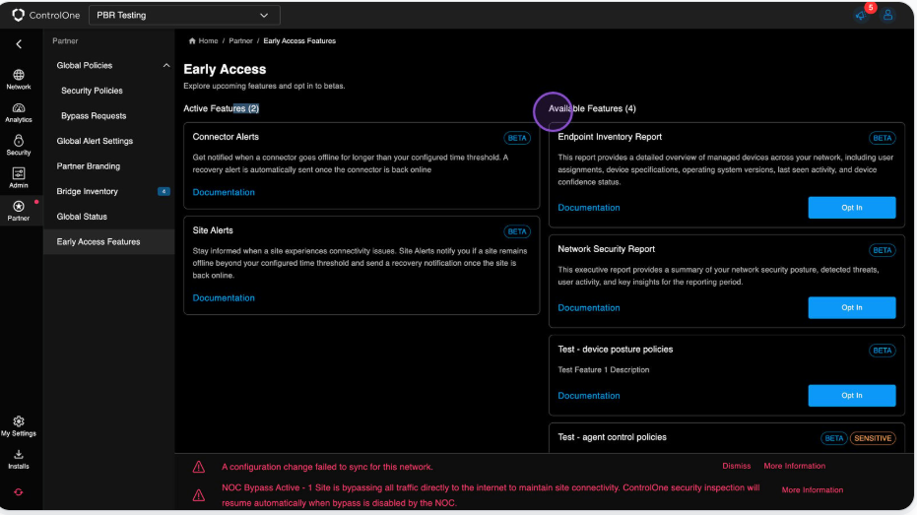Collapse the Global Policies chevron
Viewport: 917px width, 515px height.
pos(166,65)
